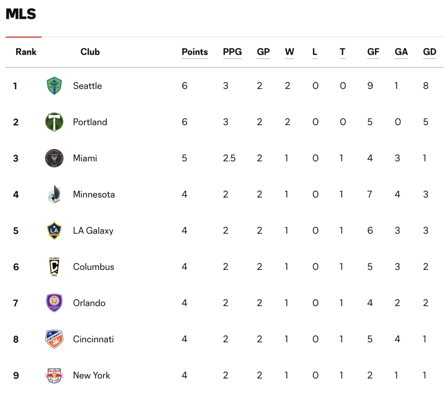Image resolution: width=448 pixels, height=395 pixels.
Task: Click the LA Galaxy shield icon
Action: [54, 231]
